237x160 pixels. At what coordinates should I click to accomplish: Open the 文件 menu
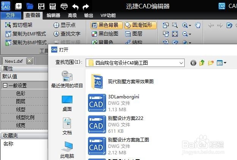pyautogui.click(x=11, y=16)
